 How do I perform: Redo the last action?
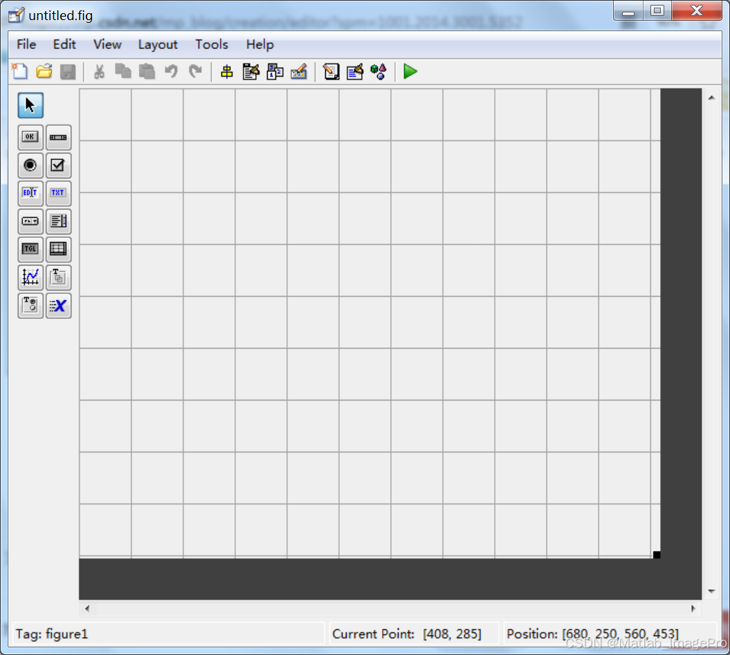(x=196, y=72)
